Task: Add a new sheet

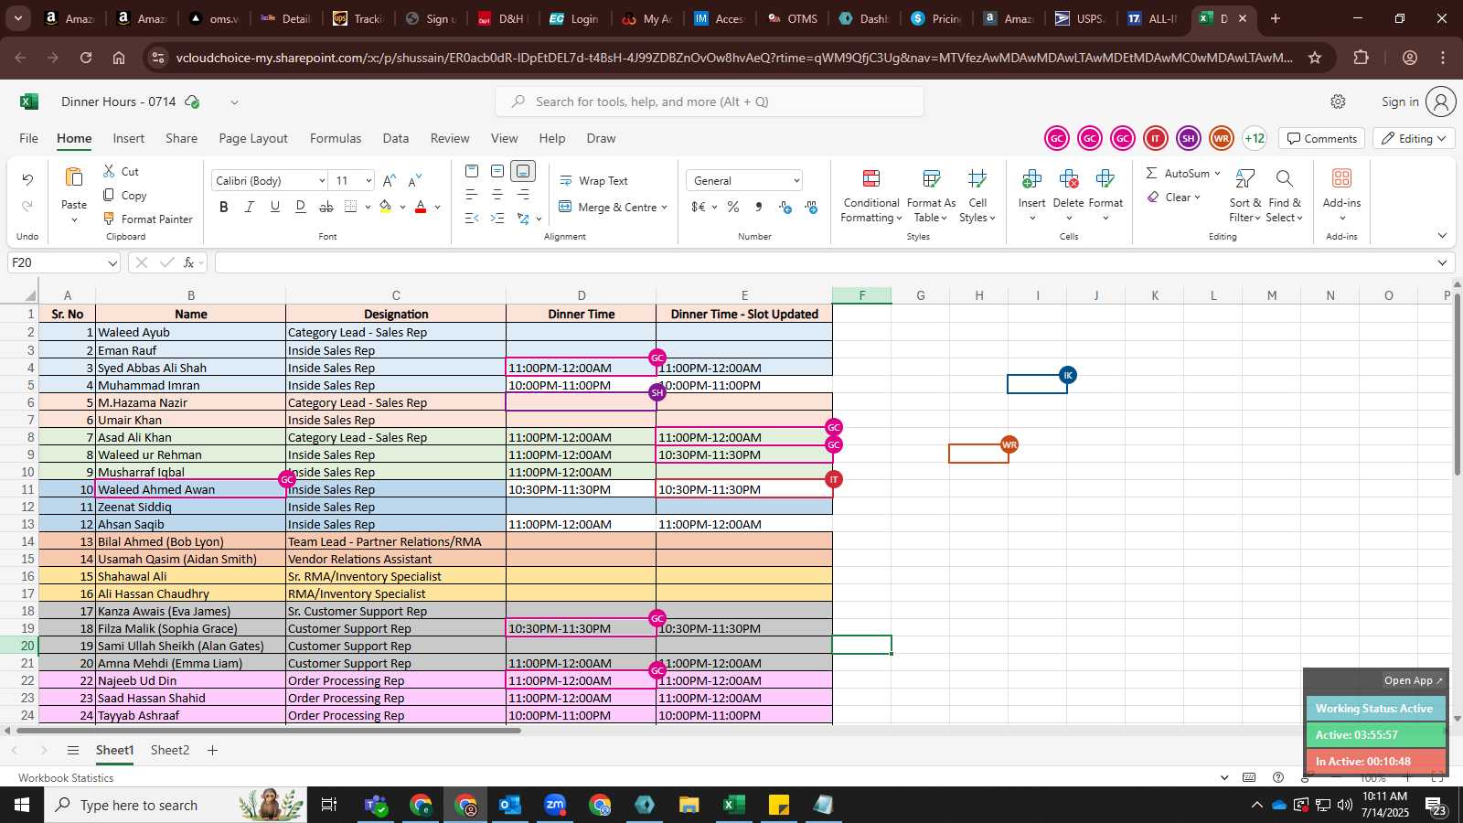Action: pyautogui.click(x=212, y=750)
